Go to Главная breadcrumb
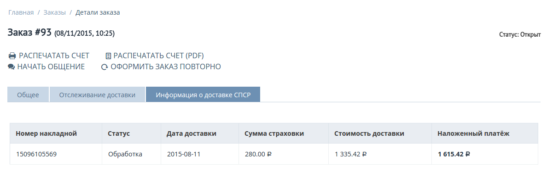547x172 pixels. 21,12
